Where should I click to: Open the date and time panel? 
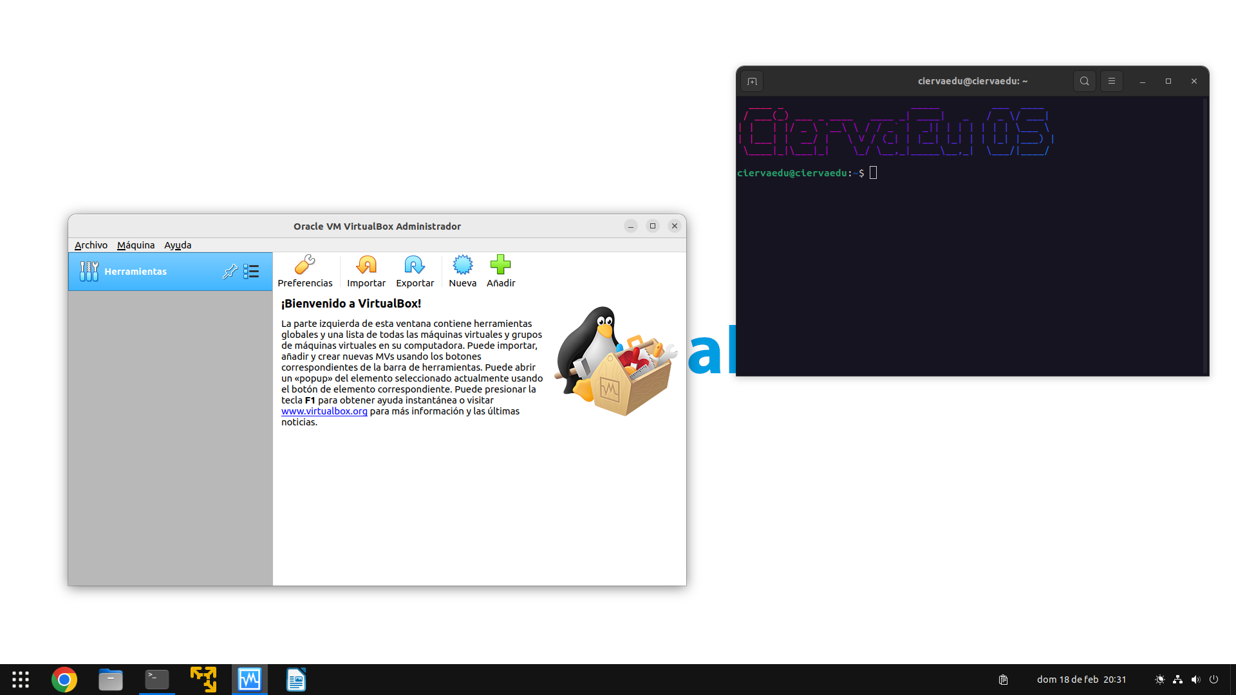click(x=1081, y=680)
